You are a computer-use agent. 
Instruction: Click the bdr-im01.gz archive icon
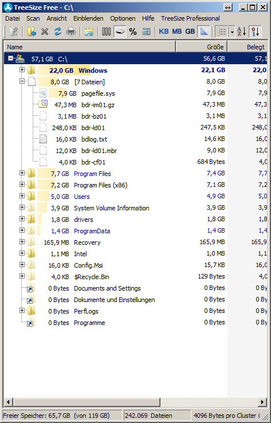click(x=43, y=104)
